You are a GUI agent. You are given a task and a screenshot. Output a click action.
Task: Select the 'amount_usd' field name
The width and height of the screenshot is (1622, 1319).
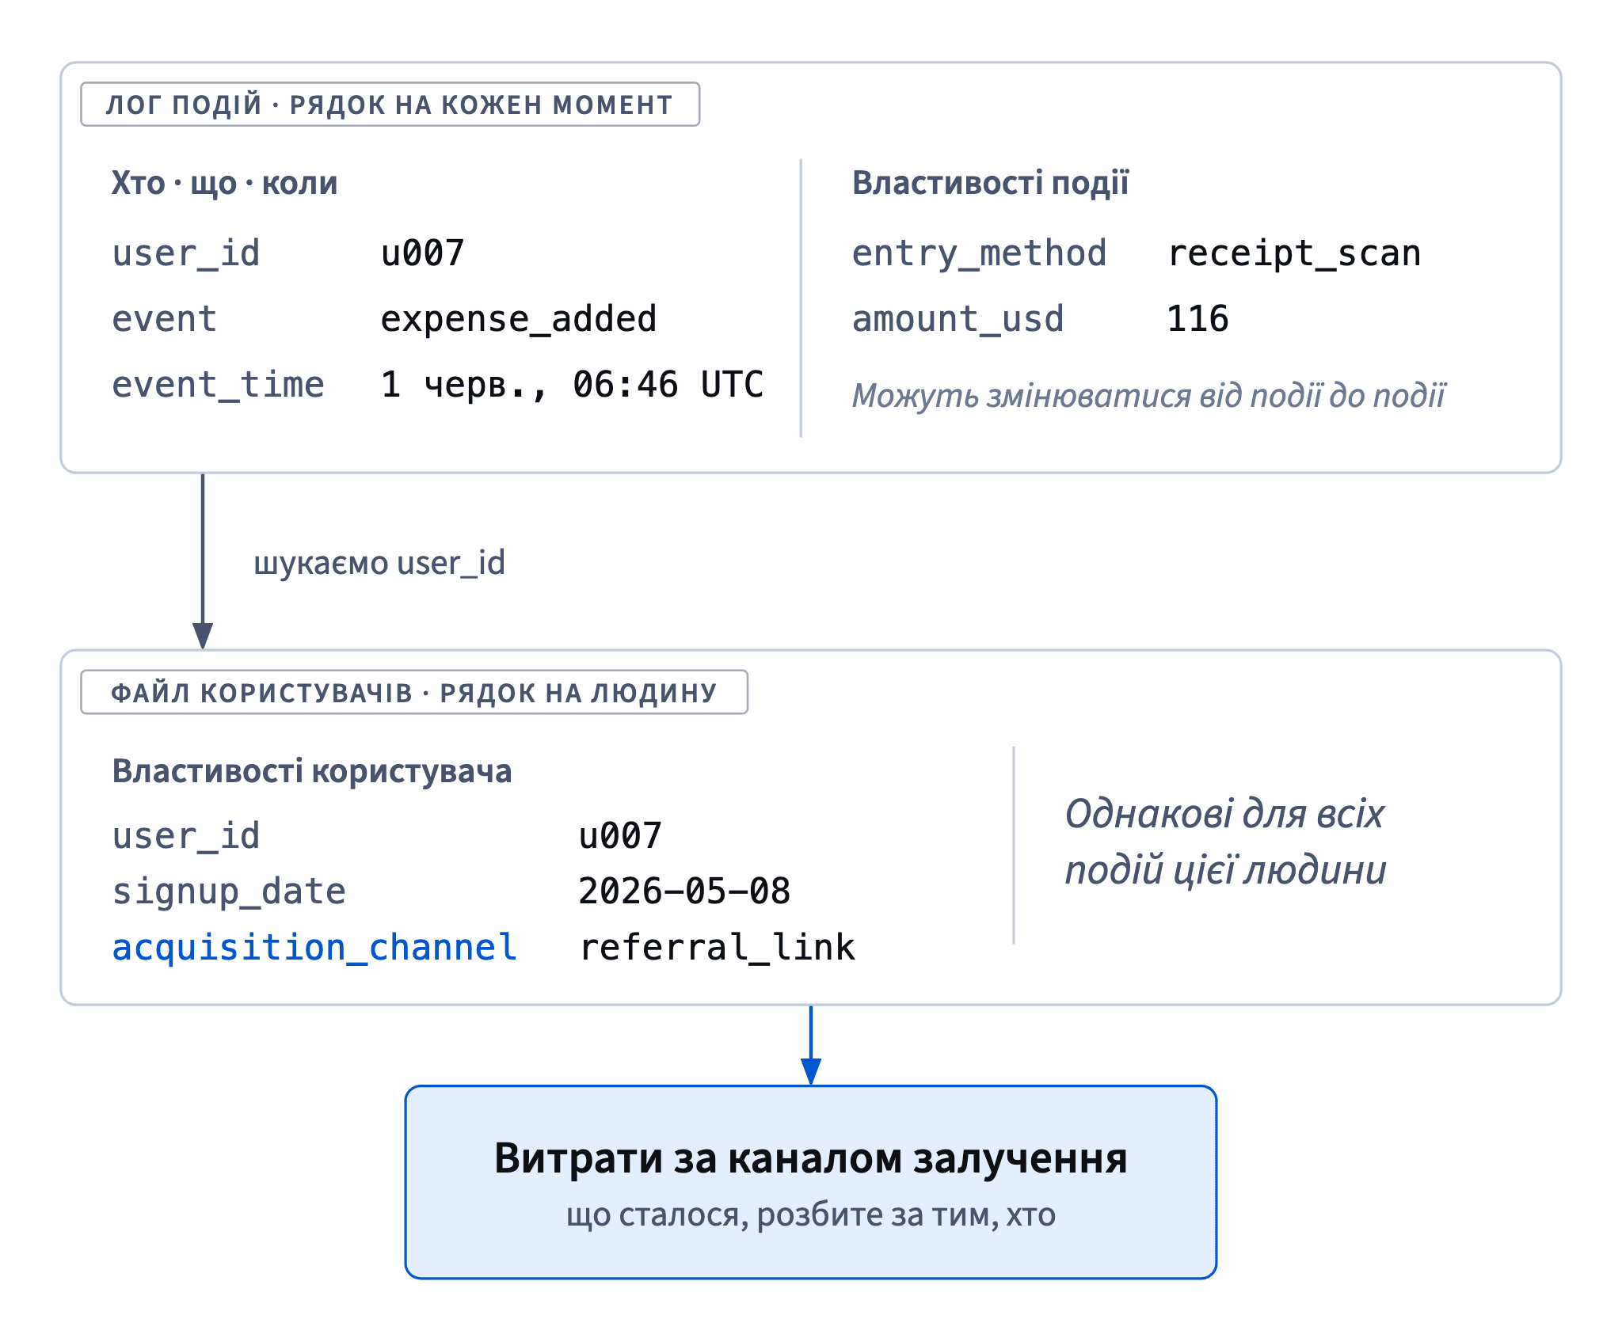pyautogui.click(x=958, y=320)
